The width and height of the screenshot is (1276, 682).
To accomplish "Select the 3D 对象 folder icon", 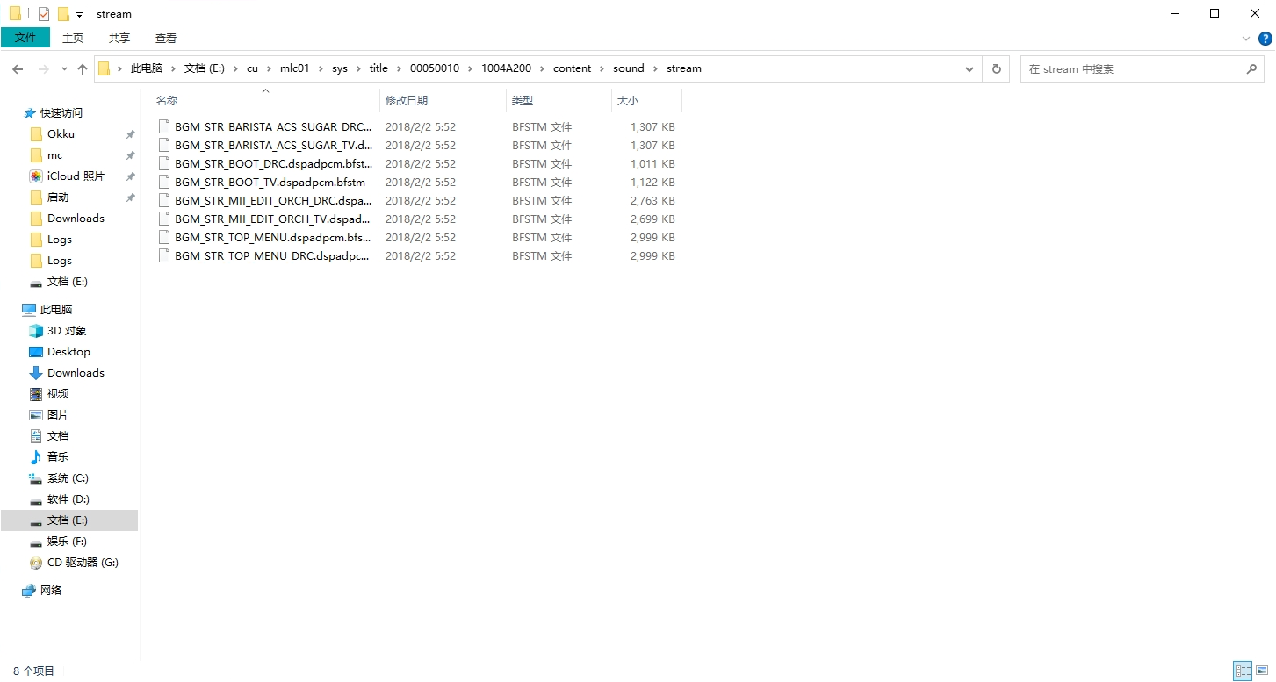I will [36, 331].
